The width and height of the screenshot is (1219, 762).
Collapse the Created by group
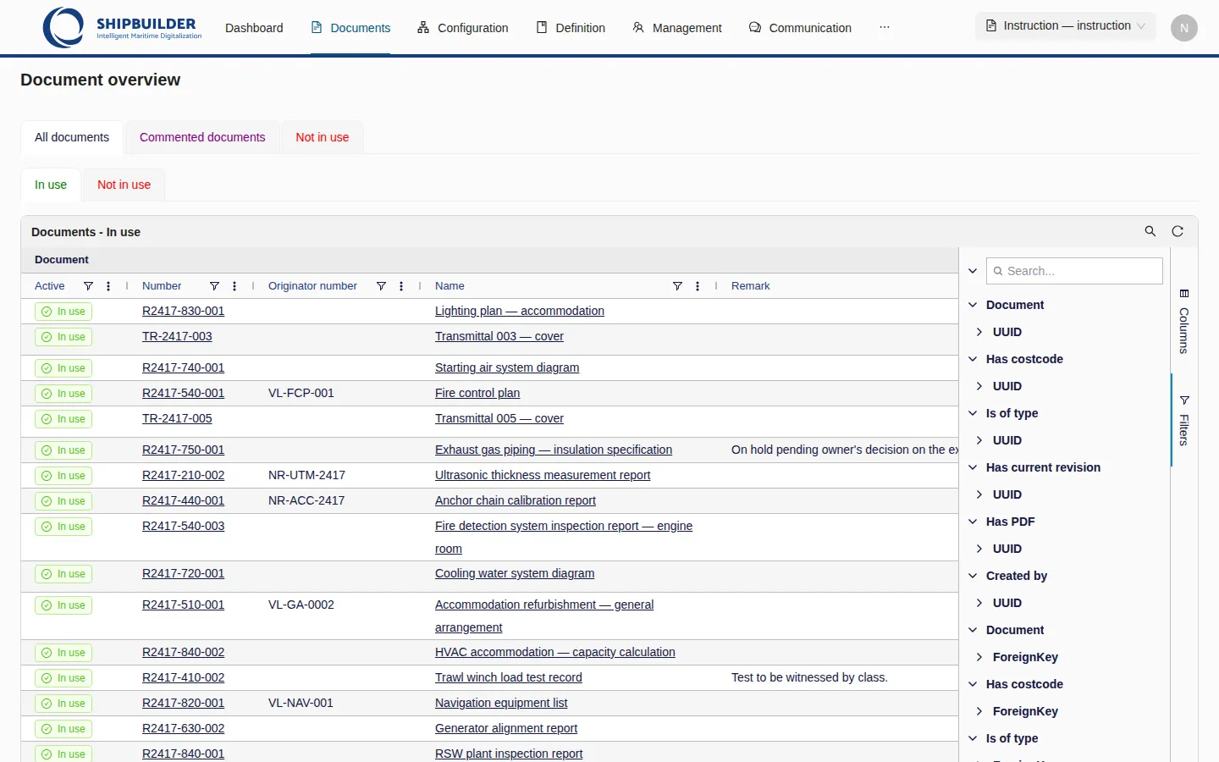[973, 576]
